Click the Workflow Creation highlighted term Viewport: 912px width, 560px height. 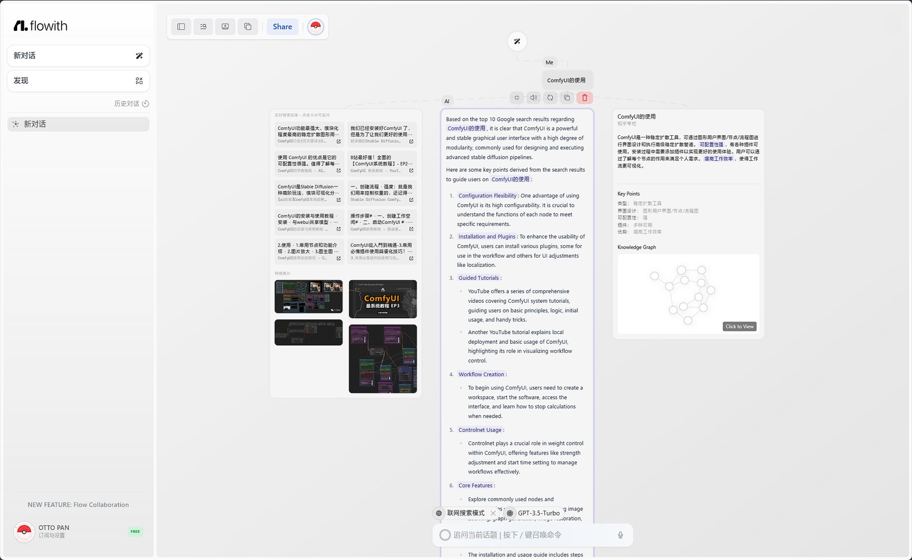(x=481, y=375)
